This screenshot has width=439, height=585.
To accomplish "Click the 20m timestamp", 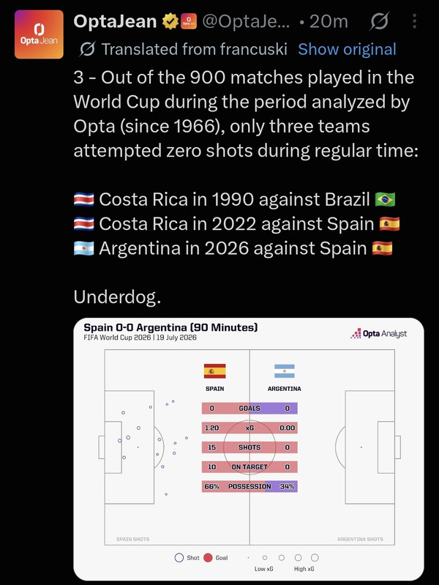I will click(329, 22).
